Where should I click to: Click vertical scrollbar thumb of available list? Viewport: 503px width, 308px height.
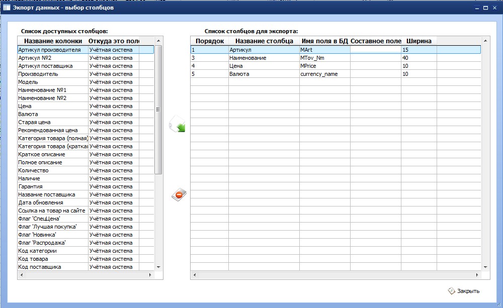158,110
